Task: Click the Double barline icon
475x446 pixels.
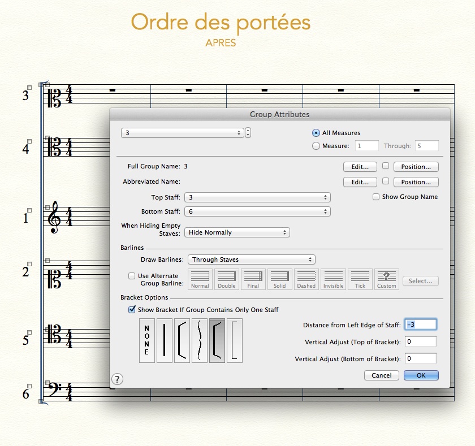Action: click(x=227, y=279)
